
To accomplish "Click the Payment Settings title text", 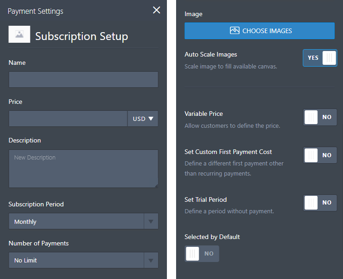I will tap(35, 11).
